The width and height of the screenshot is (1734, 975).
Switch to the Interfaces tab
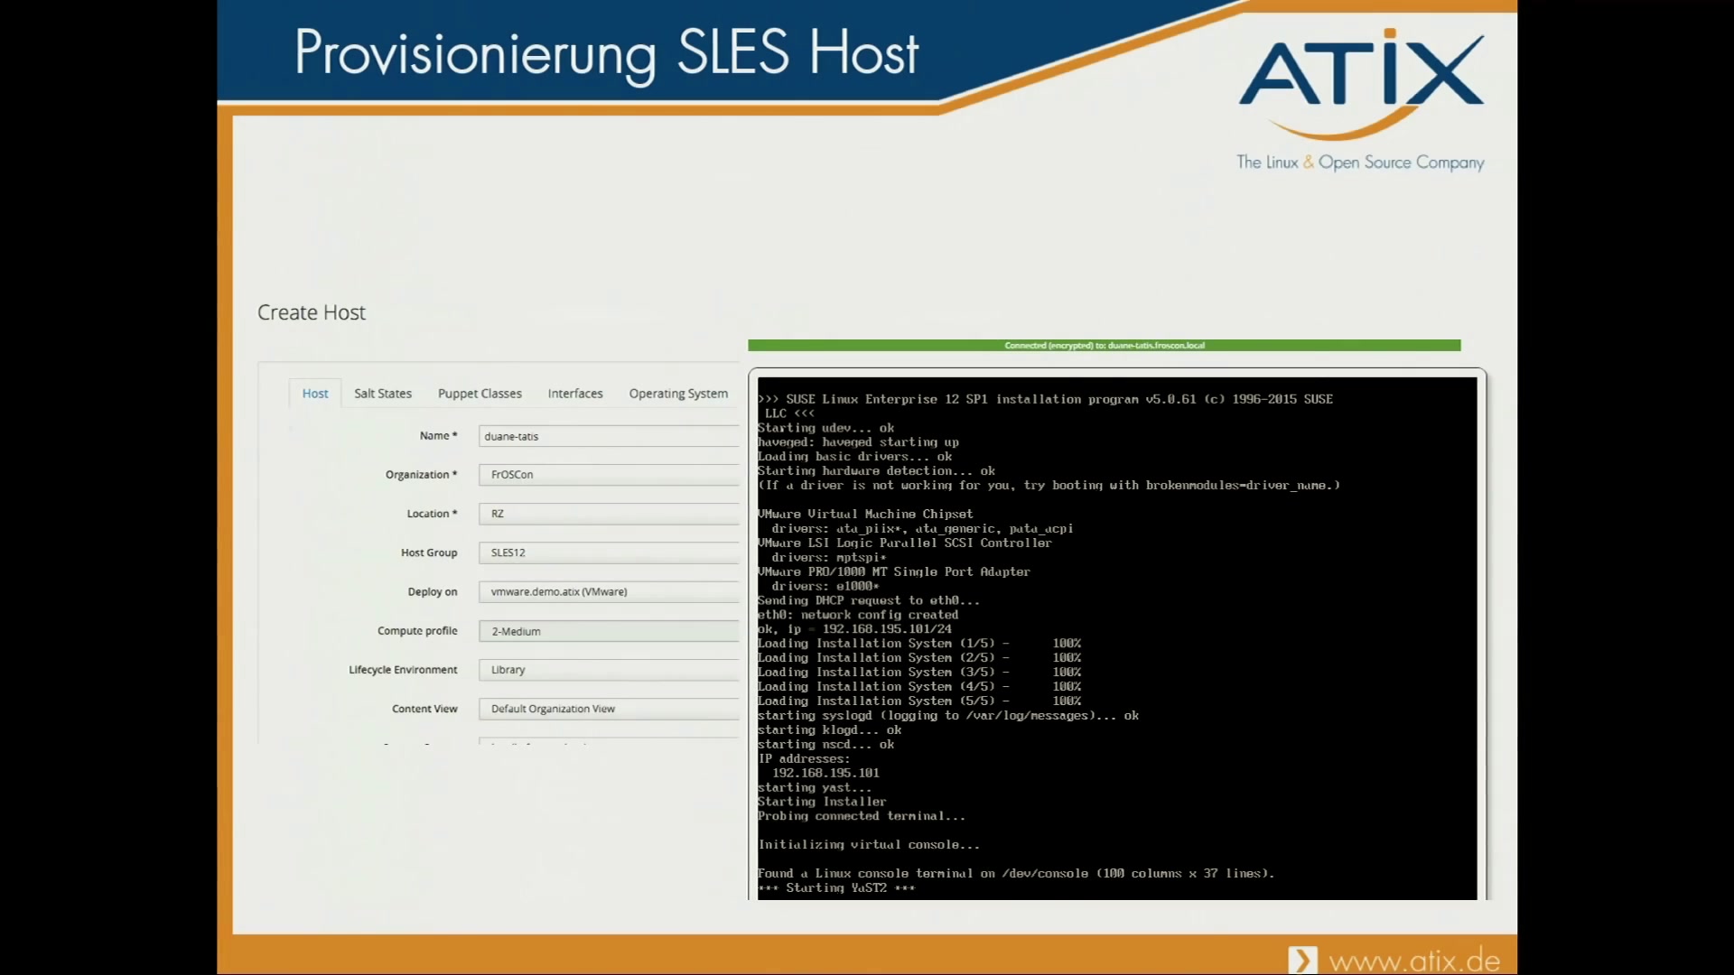[575, 394]
